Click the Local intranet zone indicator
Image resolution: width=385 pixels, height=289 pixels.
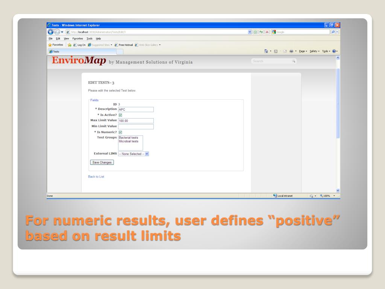pos(283,196)
